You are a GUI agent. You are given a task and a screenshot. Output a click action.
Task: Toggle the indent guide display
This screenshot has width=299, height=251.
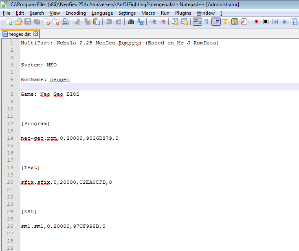click(216, 22)
